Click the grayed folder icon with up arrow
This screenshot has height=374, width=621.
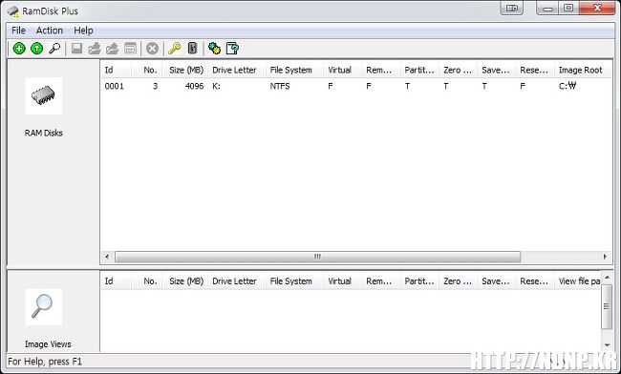[x=112, y=49]
